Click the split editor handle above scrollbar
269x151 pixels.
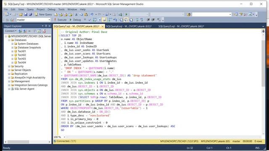pos(264,31)
